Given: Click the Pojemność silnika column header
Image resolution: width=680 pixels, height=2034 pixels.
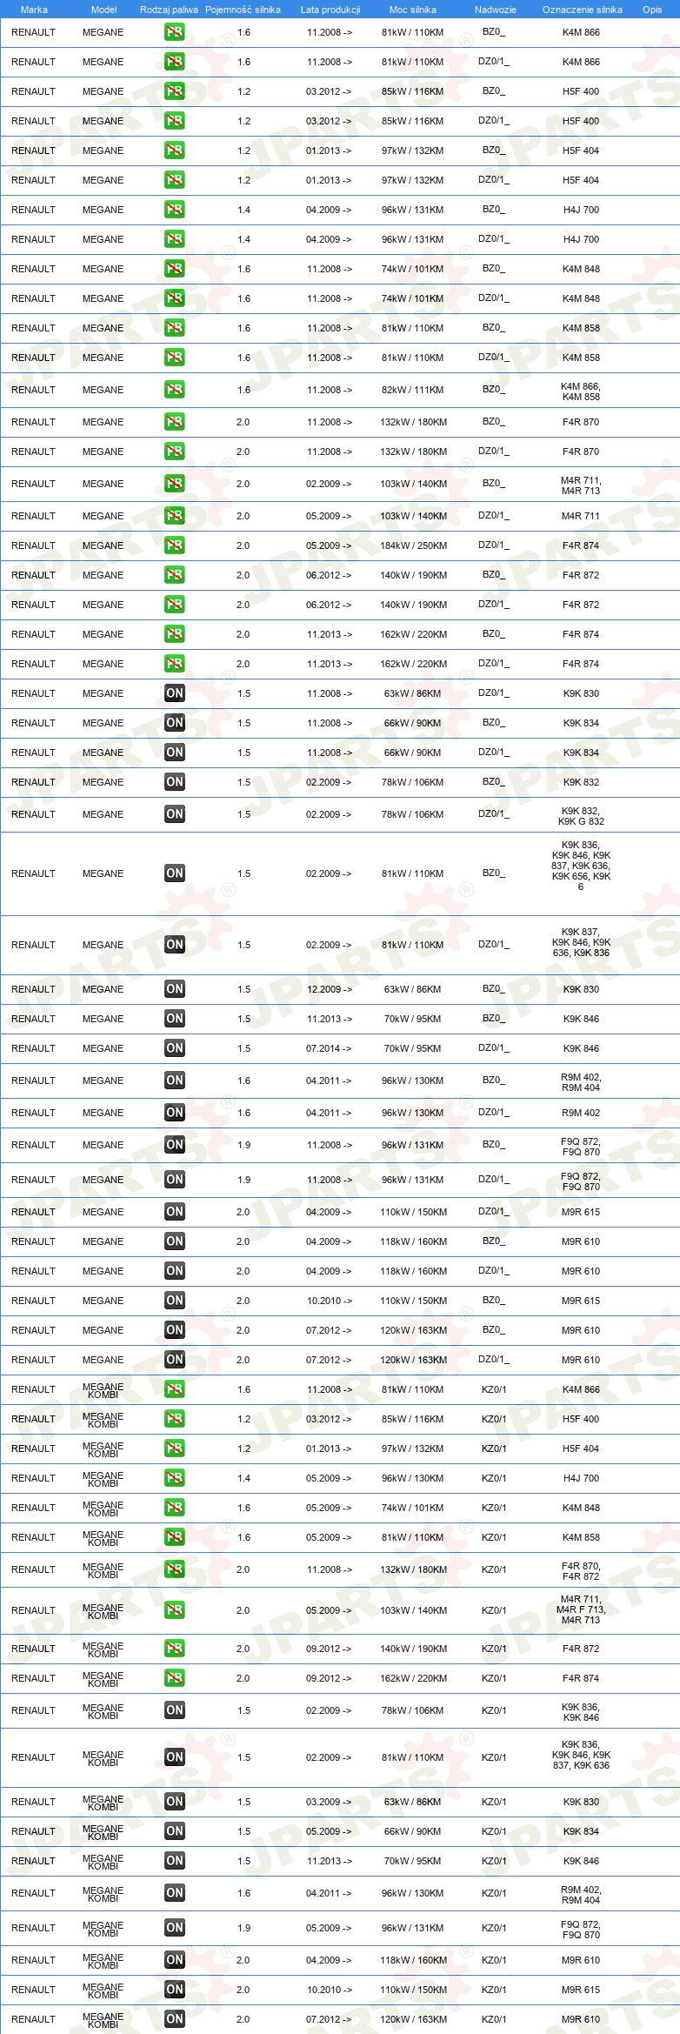Looking at the screenshot, I should pyautogui.click(x=243, y=10).
